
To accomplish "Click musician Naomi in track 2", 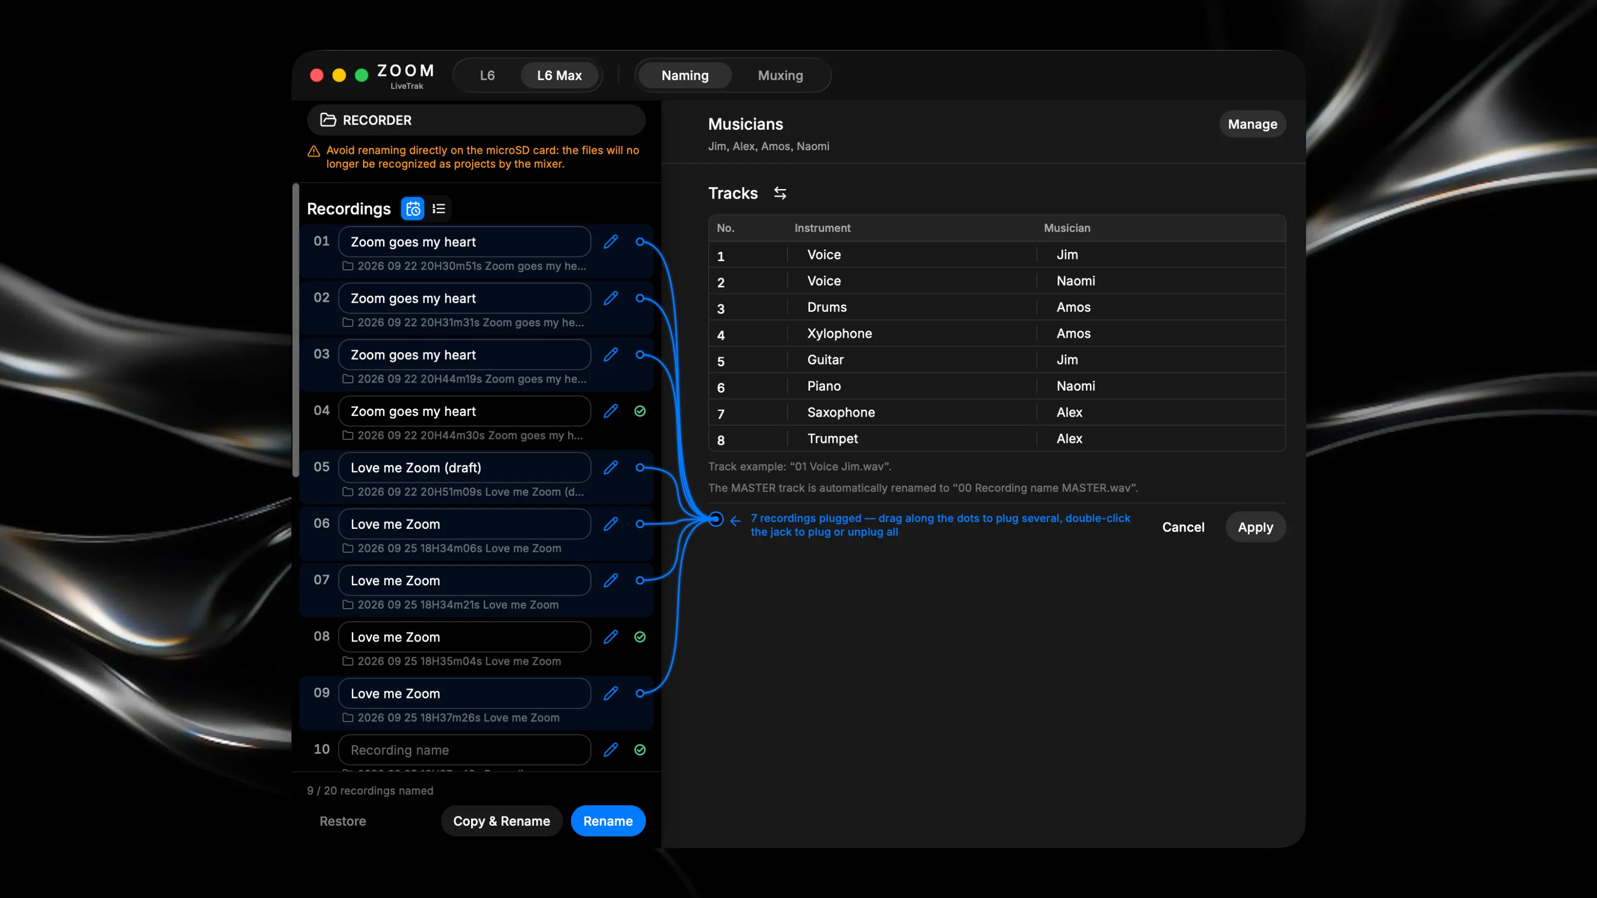I will (x=1075, y=281).
